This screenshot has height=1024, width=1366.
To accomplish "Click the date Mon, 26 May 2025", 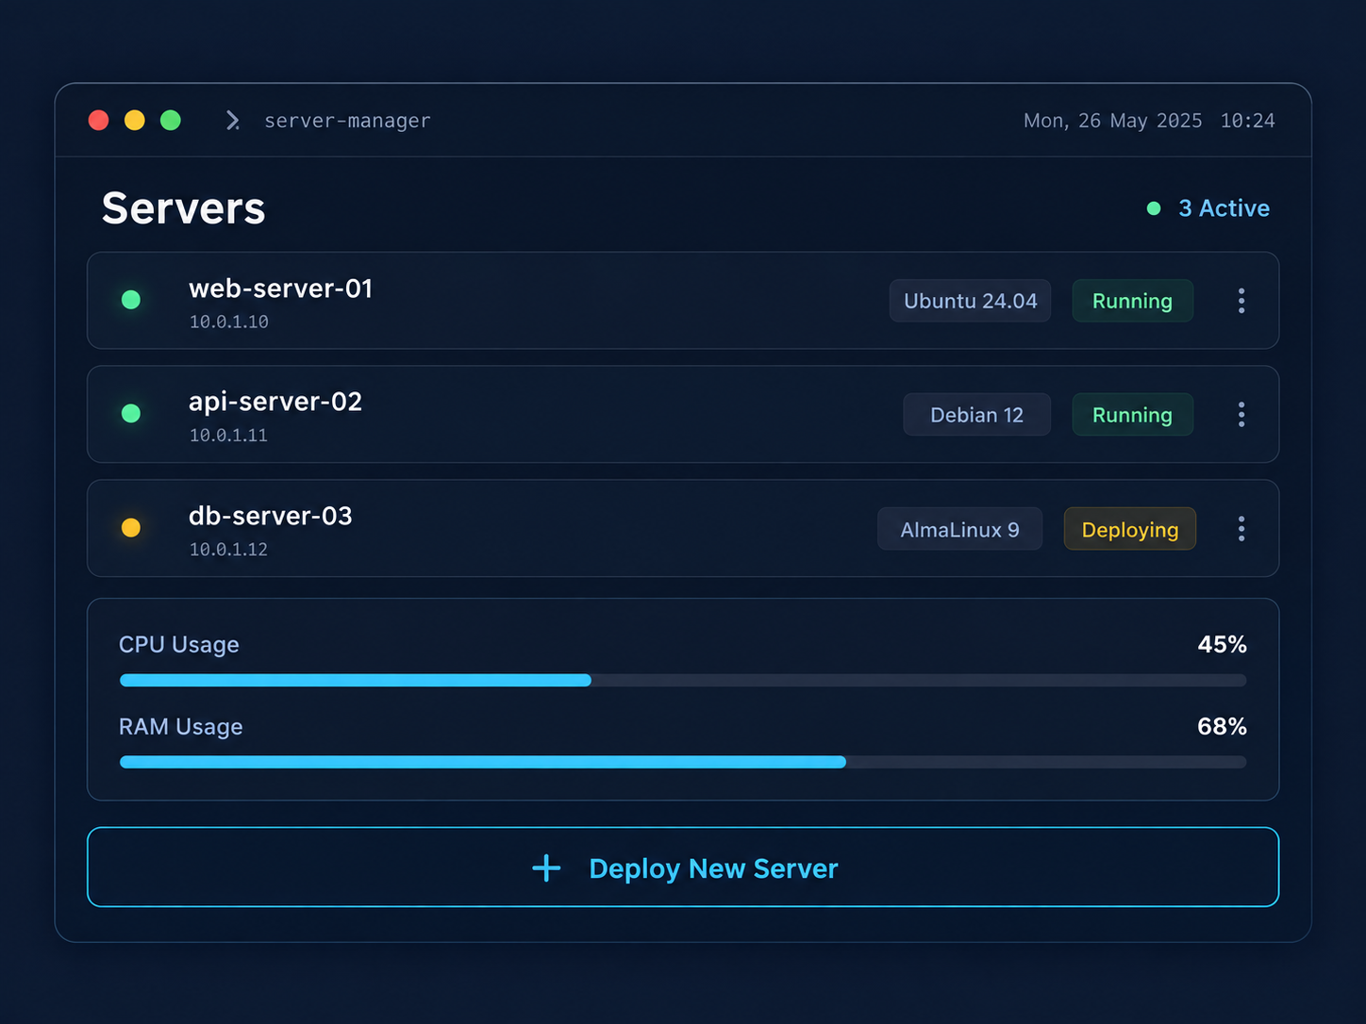I will tap(1113, 121).
